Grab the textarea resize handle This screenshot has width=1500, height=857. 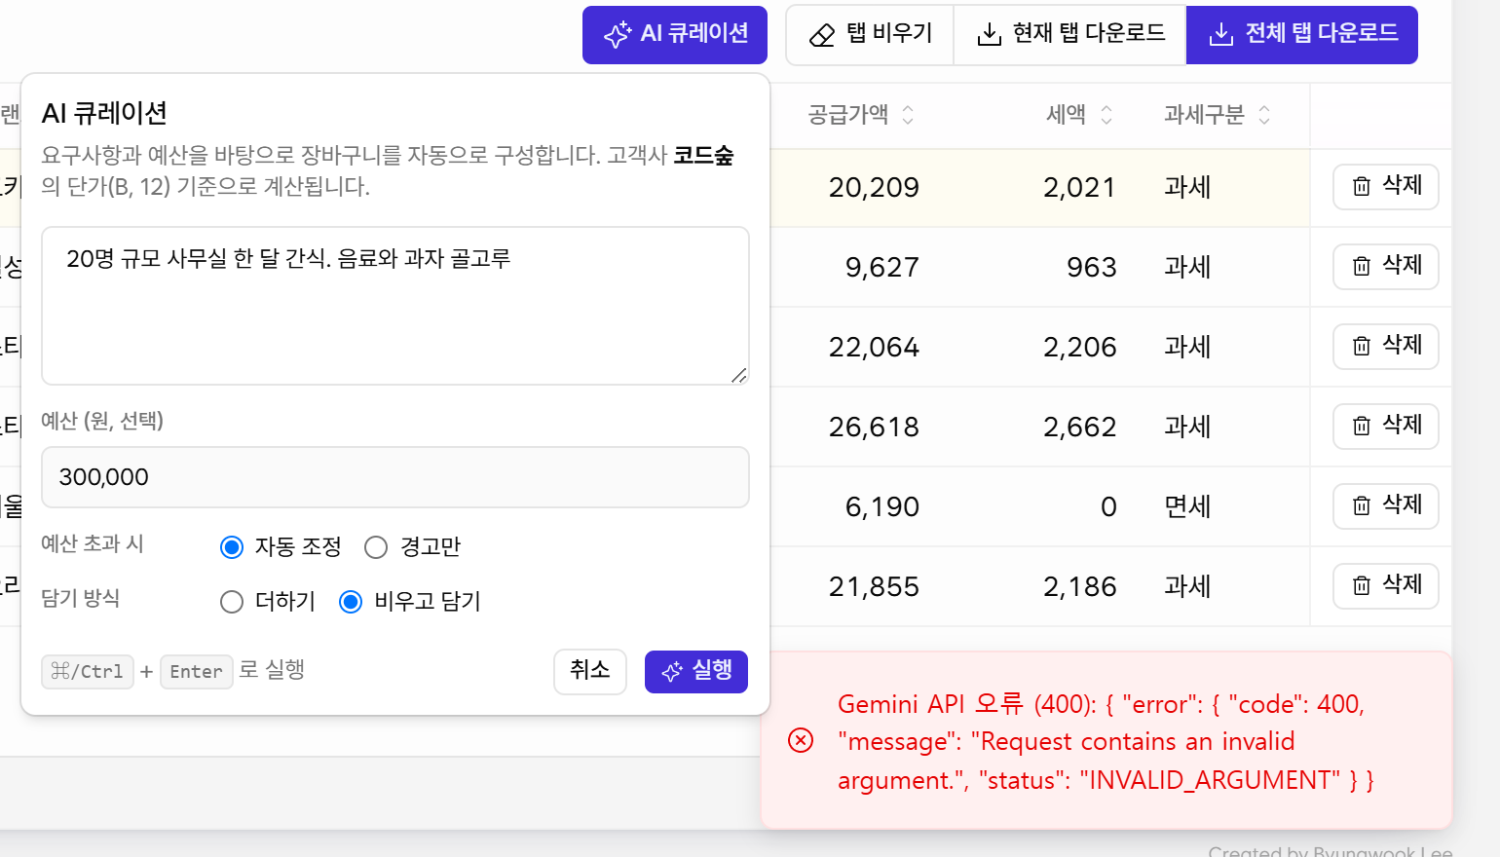[x=739, y=375]
